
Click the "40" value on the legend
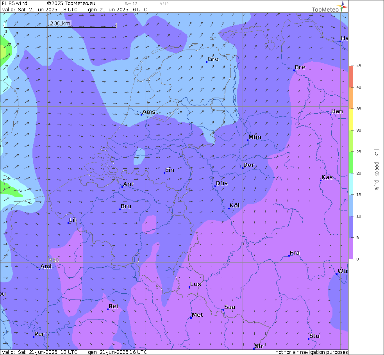359,87
